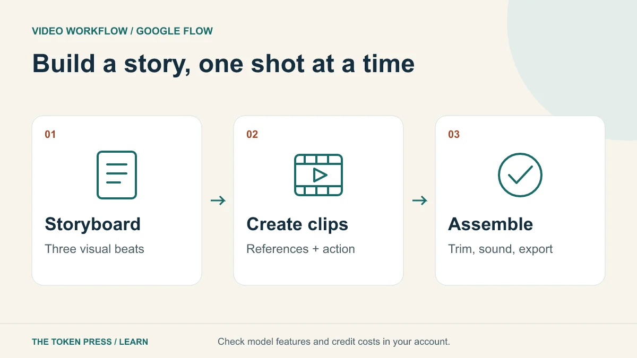Select the Assemble heading

click(490, 224)
